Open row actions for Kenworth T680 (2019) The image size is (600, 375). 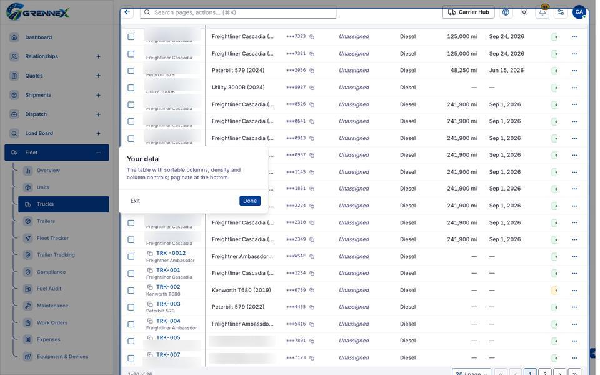[x=574, y=291]
